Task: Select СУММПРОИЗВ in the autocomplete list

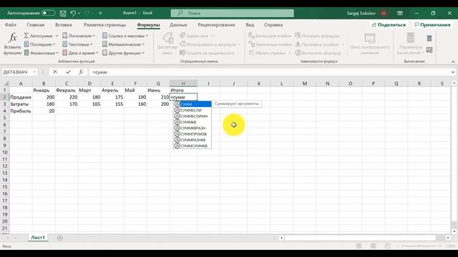Action: (x=193, y=134)
